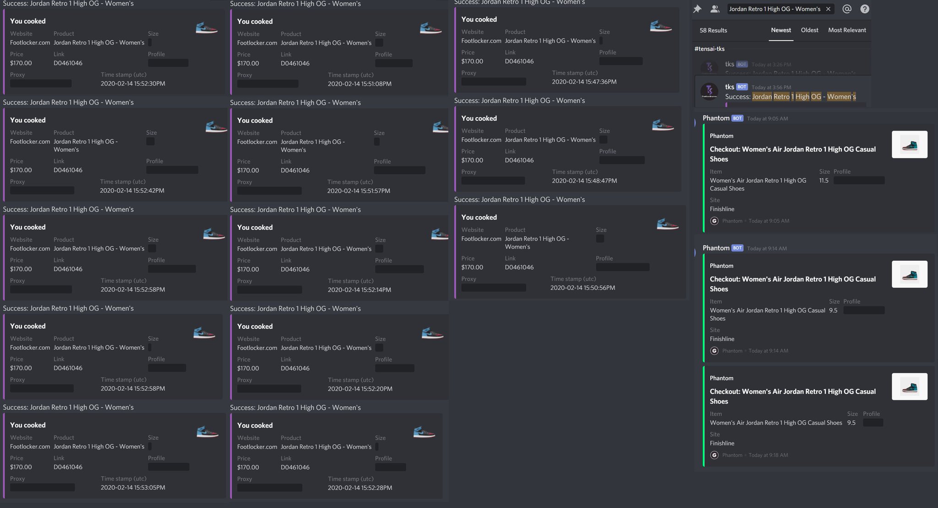Open the #tensai-tks channel heading
Viewport: 938px width, 508px height.
click(x=709, y=49)
